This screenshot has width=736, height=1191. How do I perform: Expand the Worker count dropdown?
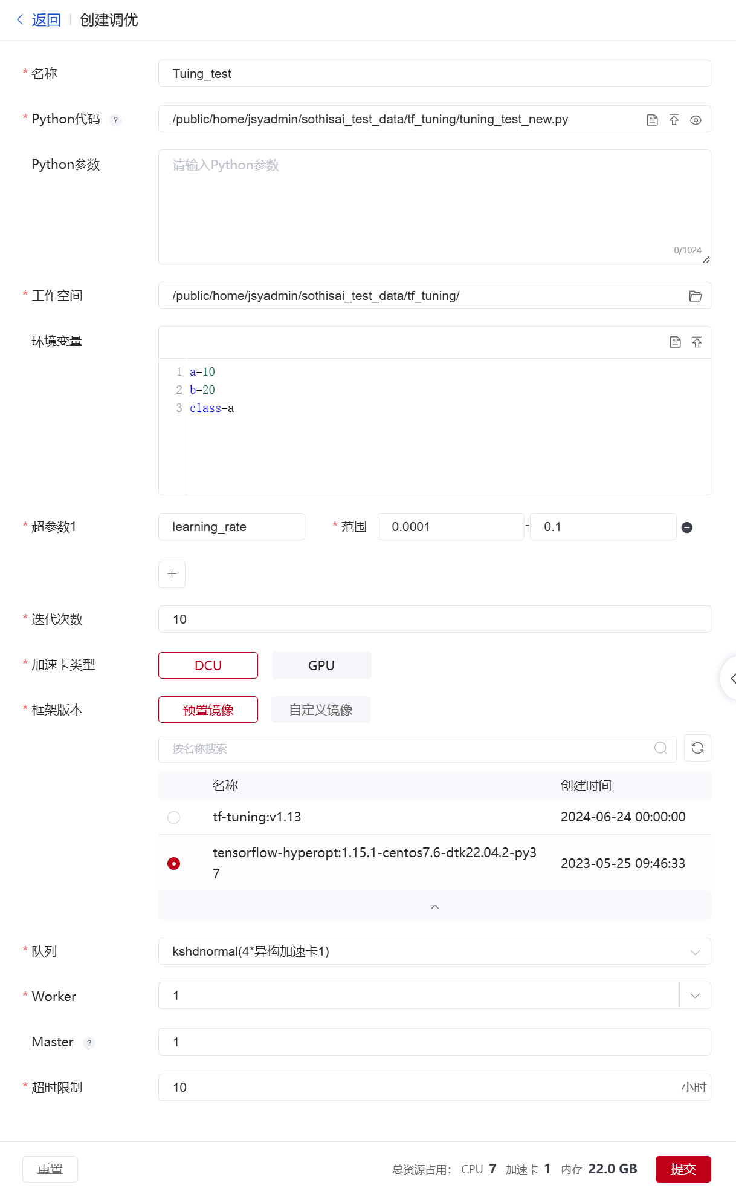(695, 996)
